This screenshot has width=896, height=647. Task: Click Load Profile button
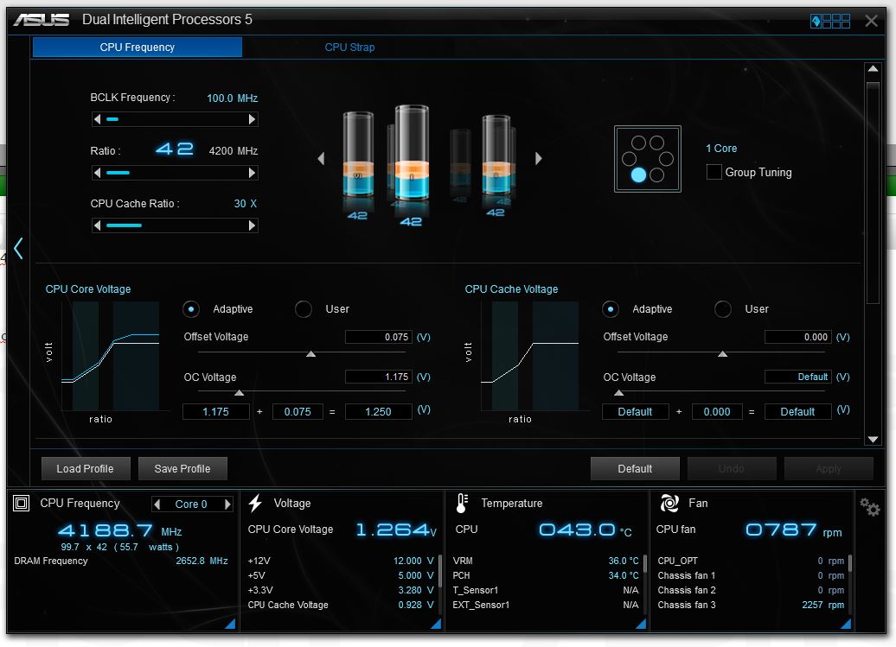86,468
